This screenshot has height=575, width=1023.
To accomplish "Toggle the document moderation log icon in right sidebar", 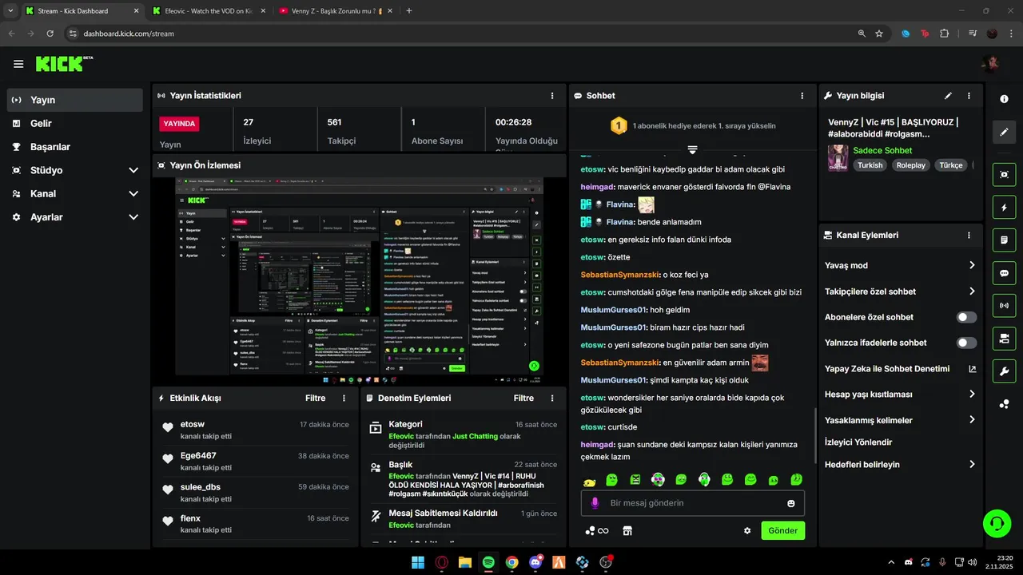I will 1005,240.
